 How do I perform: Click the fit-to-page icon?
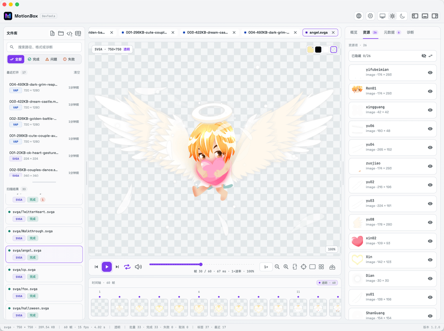295,267
